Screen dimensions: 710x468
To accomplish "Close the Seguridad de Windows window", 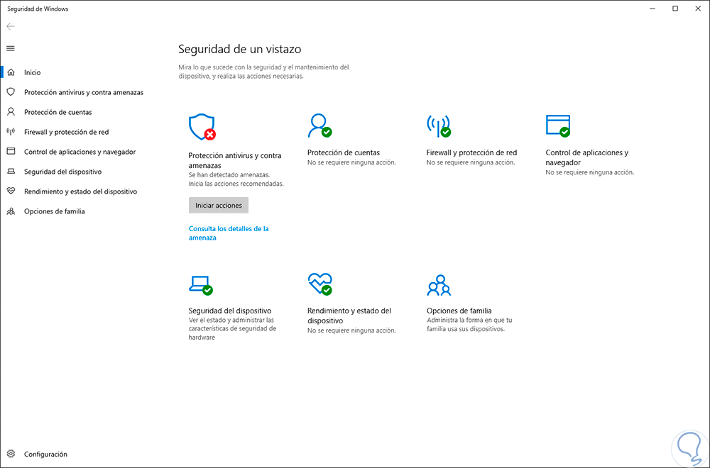I will pos(698,9).
